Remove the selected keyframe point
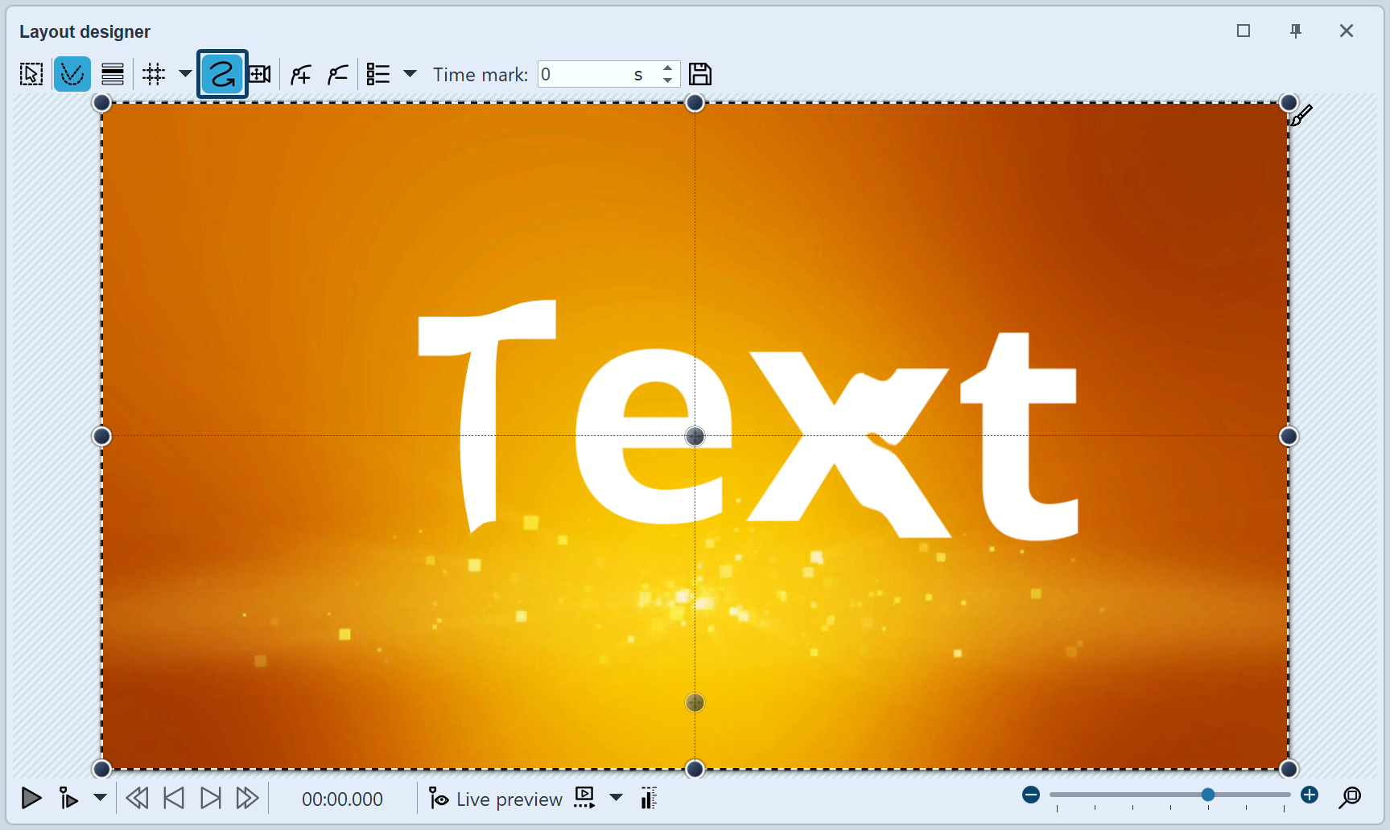 click(x=336, y=74)
